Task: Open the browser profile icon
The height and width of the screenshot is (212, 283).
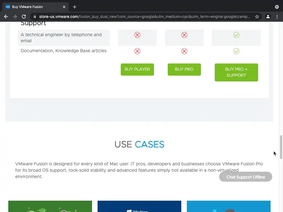Action: tap(268, 17)
